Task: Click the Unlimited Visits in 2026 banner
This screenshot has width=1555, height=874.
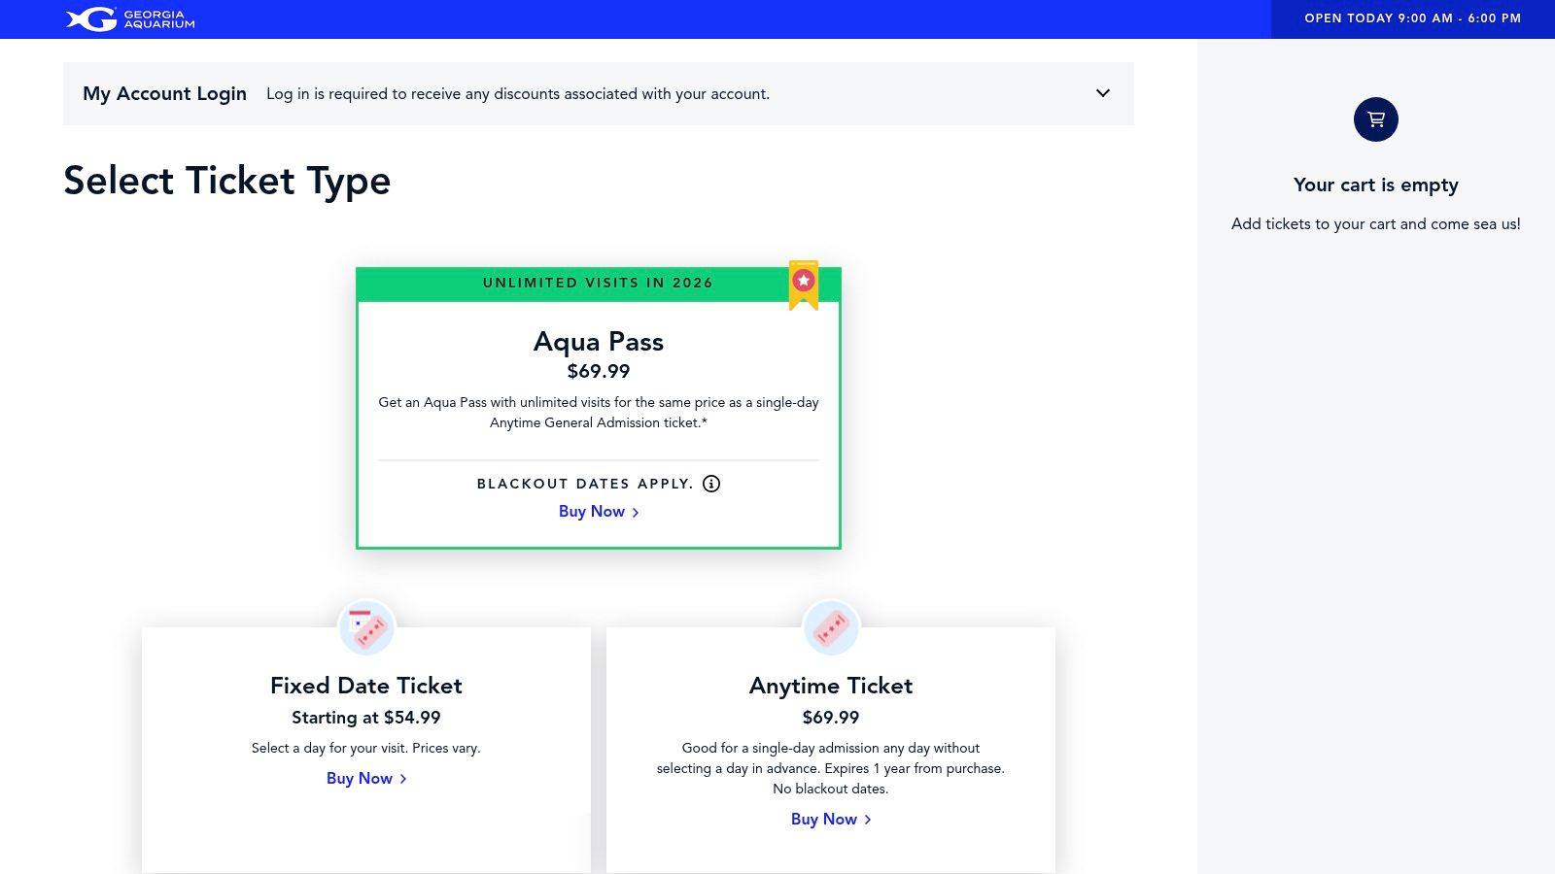Action: [597, 284]
